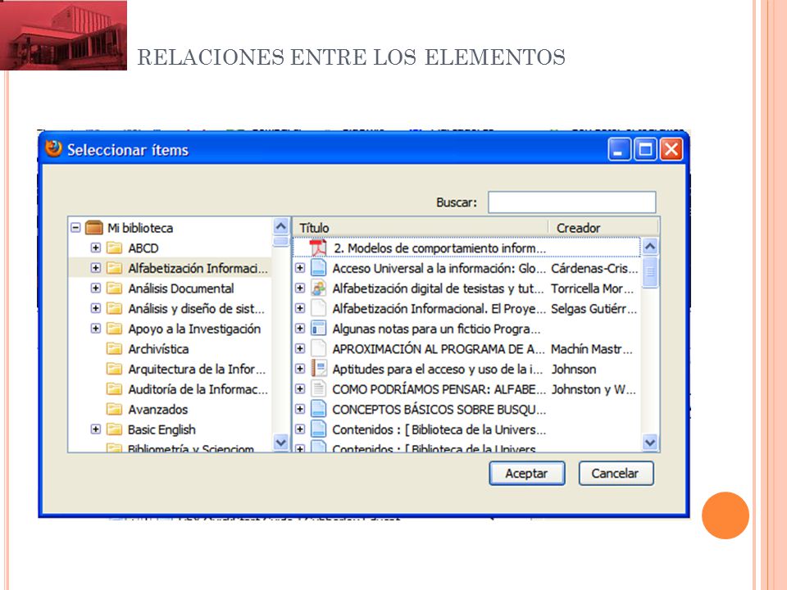The height and width of the screenshot is (590, 787).
Task: Expand the Análisis Documental folder
Action: (x=95, y=288)
